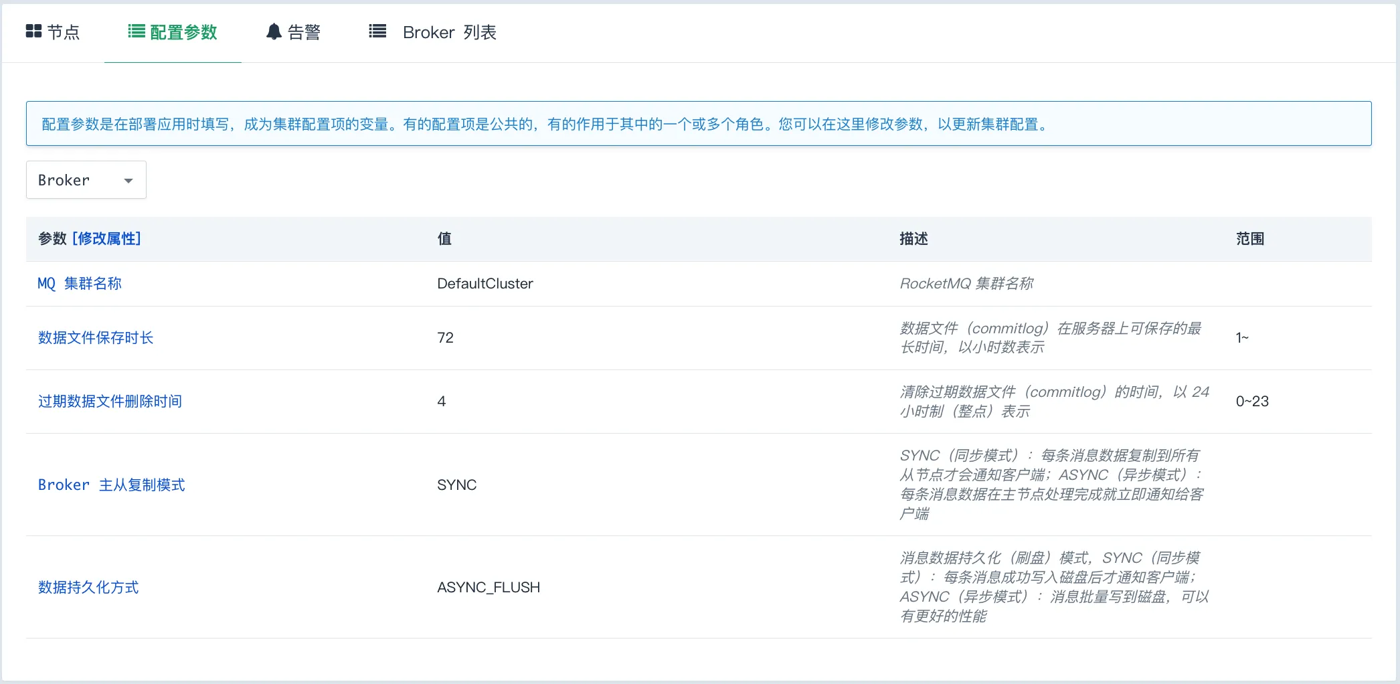Click the list icon beside Broker 列表
Image resolution: width=1400 pixels, height=684 pixels.
pos(377,31)
